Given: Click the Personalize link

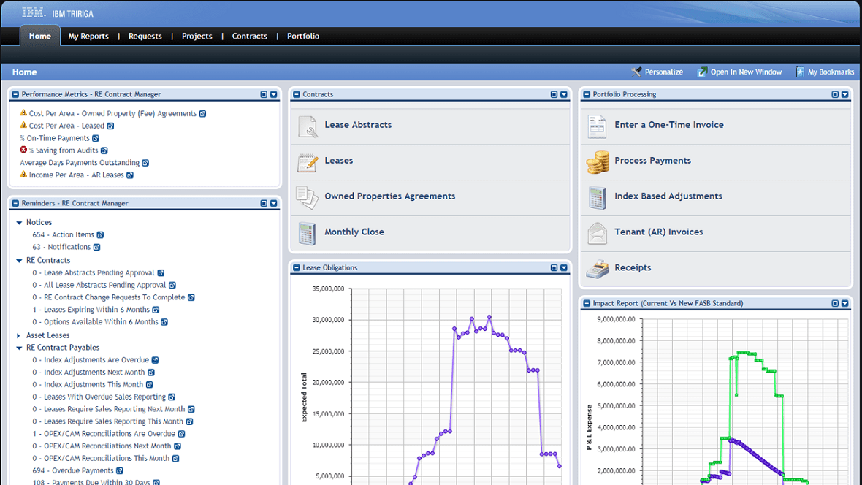Looking at the screenshot, I should point(663,72).
